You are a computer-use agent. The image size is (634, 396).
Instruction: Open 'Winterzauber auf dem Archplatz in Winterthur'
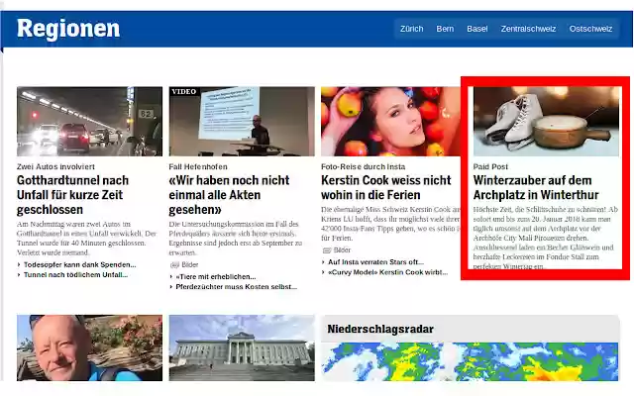[x=536, y=187]
